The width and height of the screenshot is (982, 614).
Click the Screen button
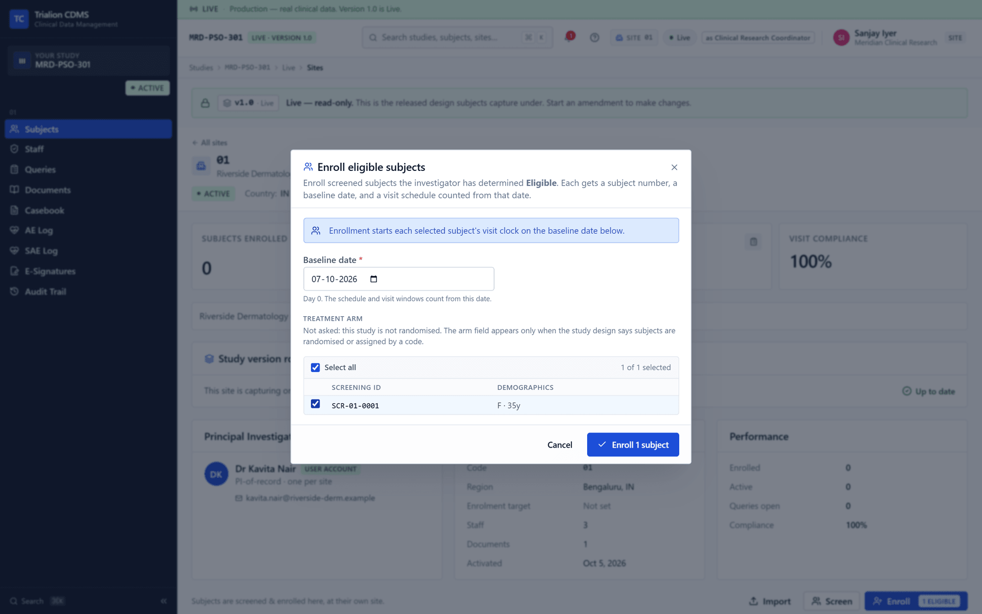pos(832,601)
